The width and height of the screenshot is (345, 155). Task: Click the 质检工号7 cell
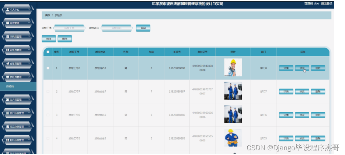pyautogui.click(x=74, y=92)
